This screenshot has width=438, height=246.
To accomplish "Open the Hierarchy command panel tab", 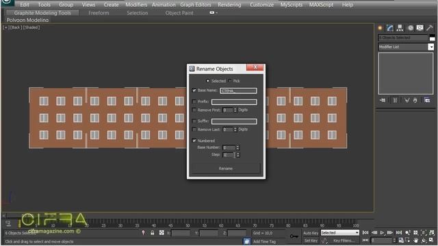I will click(x=400, y=27).
